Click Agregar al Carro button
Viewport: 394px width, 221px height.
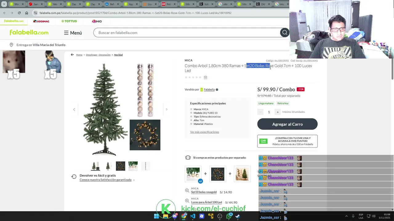click(287, 124)
